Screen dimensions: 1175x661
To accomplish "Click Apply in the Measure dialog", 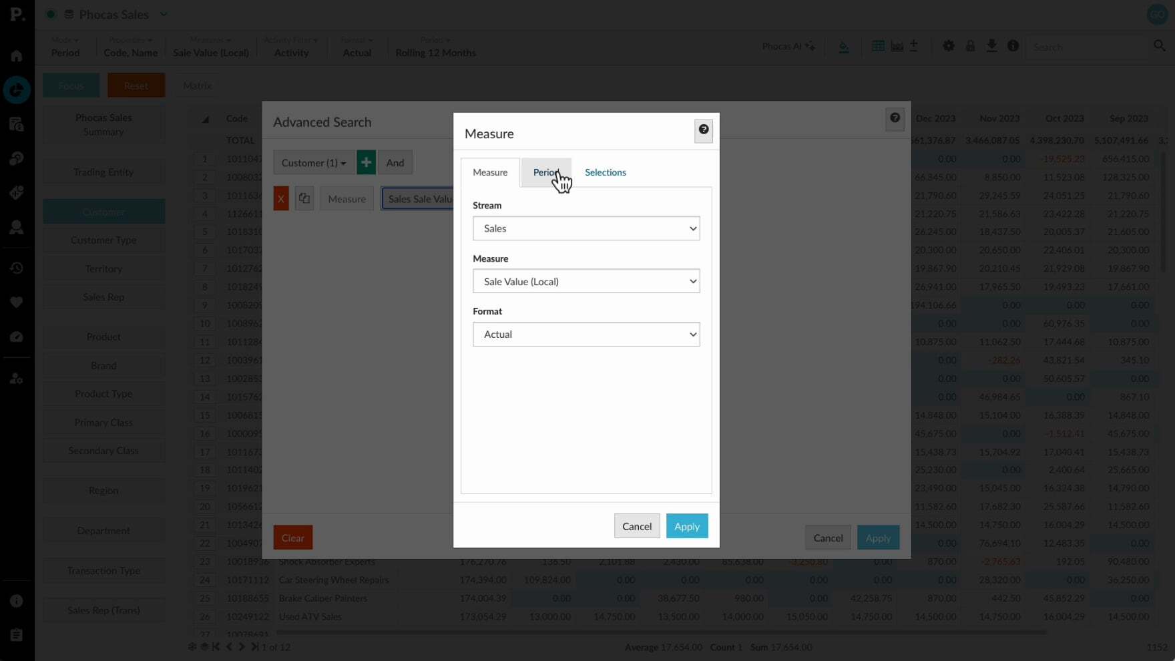I will (686, 526).
